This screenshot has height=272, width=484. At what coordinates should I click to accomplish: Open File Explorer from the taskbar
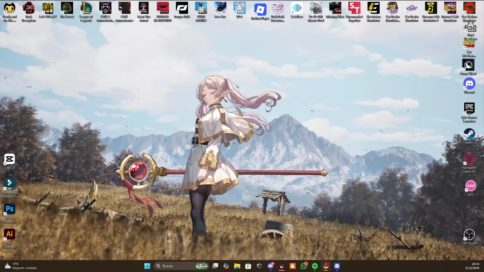tap(237, 266)
